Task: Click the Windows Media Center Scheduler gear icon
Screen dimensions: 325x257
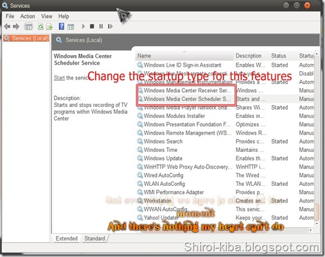Action: 140,99
